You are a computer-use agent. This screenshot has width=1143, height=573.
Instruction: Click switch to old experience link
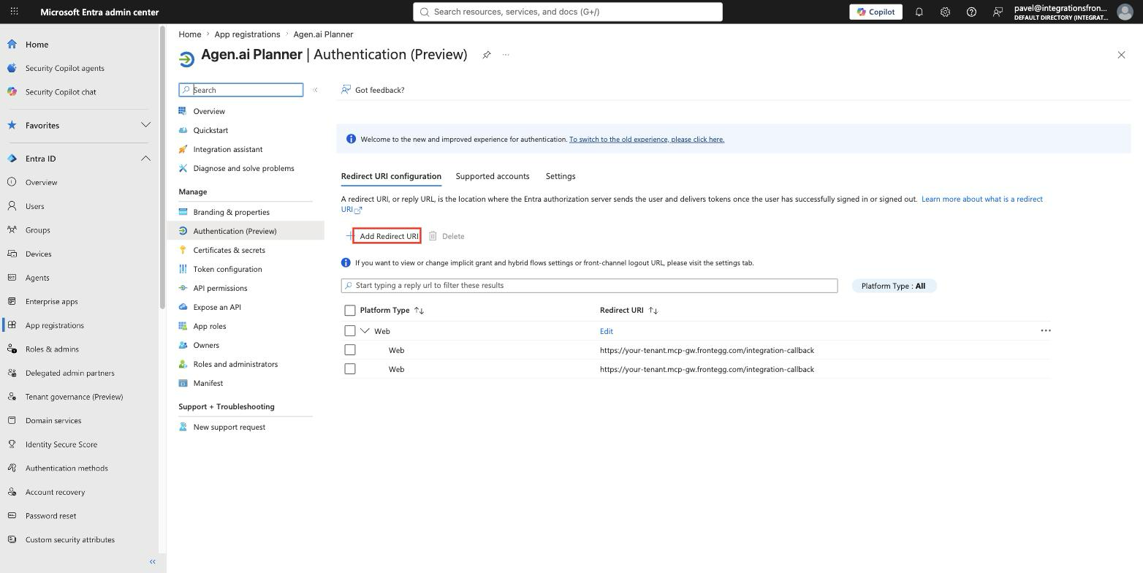pos(647,139)
